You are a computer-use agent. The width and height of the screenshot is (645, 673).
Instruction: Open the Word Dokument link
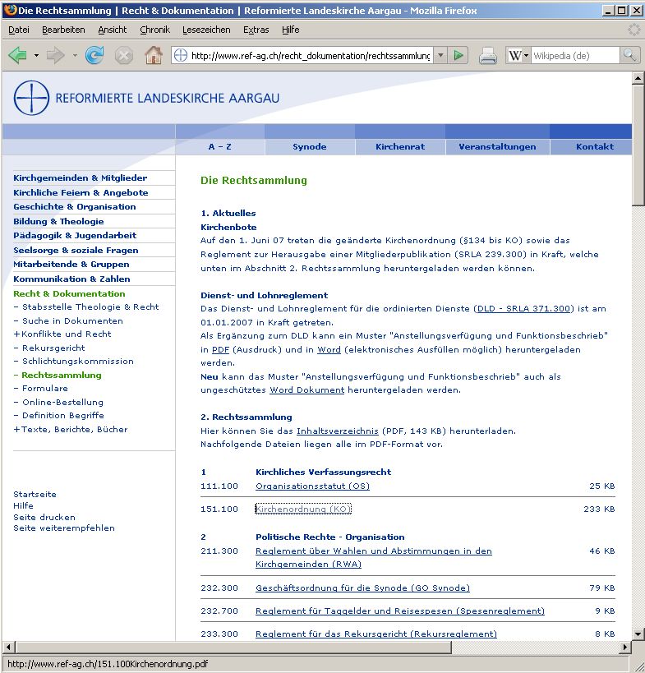[306, 390]
